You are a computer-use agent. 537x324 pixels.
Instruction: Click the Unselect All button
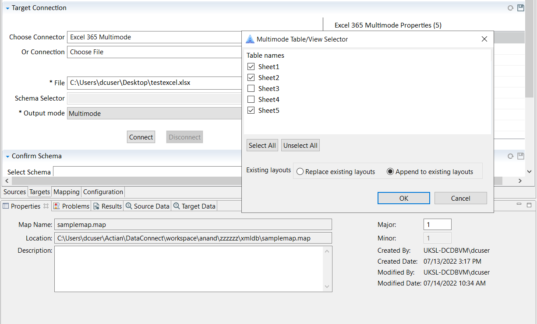tap(300, 146)
